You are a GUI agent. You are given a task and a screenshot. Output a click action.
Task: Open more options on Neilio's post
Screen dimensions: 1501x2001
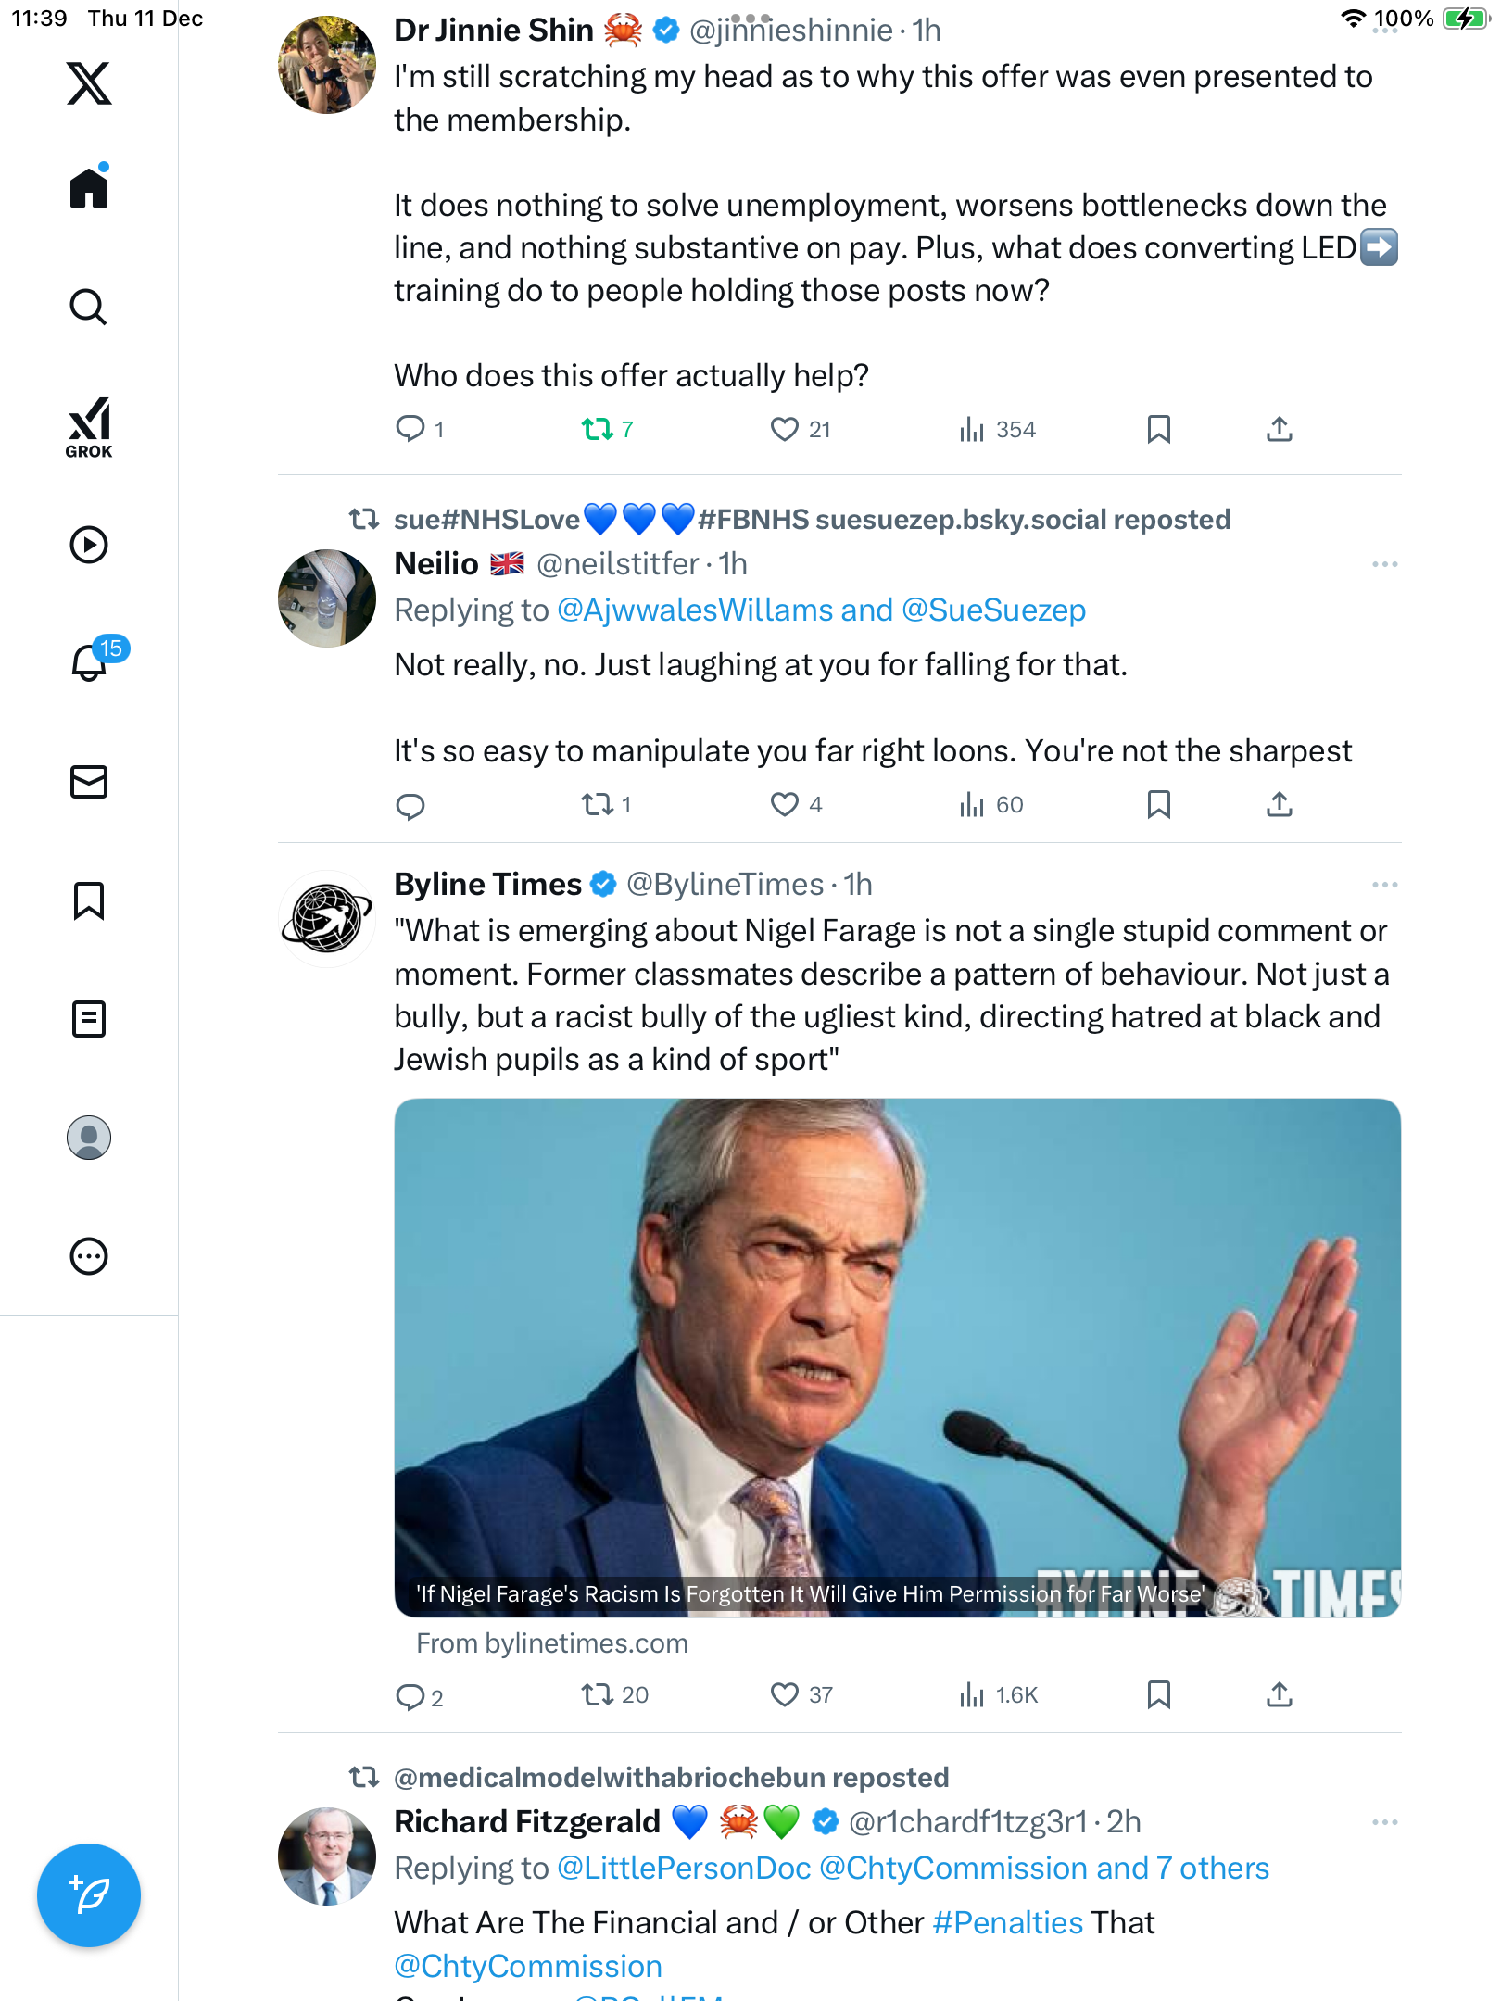pos(1384,564)
